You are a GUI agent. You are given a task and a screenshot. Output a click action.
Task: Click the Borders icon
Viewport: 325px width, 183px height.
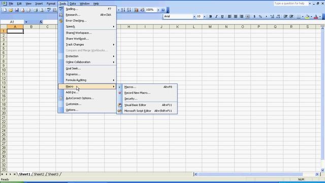point(299,16)
